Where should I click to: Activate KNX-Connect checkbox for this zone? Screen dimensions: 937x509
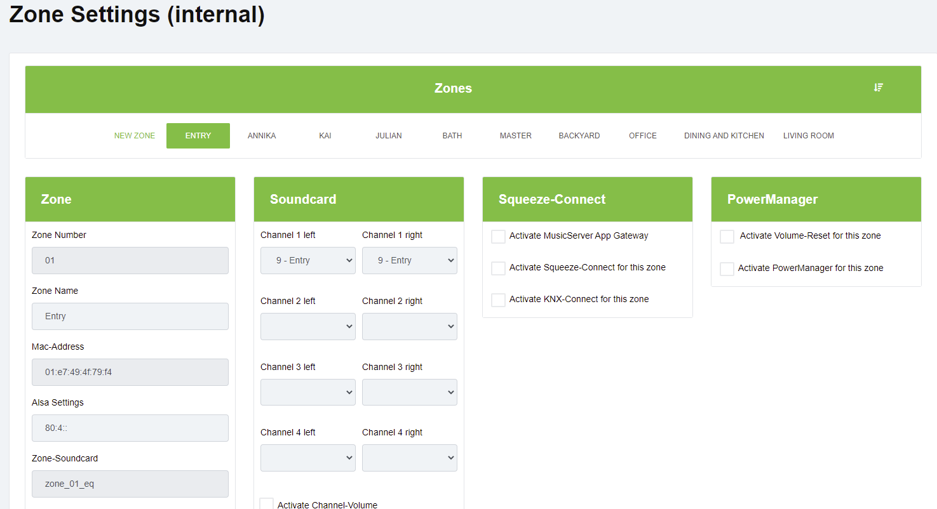499,300
